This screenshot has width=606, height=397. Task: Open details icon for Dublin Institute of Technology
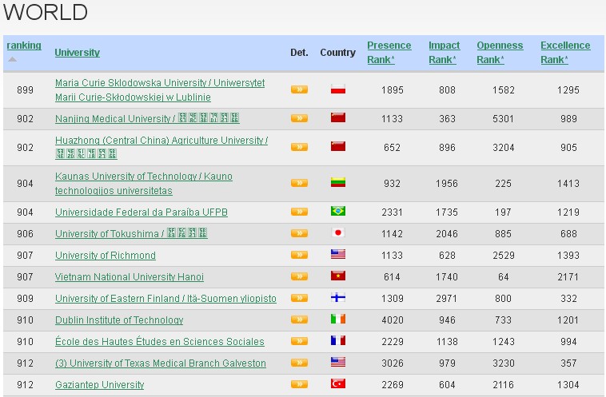coord(299,320)
